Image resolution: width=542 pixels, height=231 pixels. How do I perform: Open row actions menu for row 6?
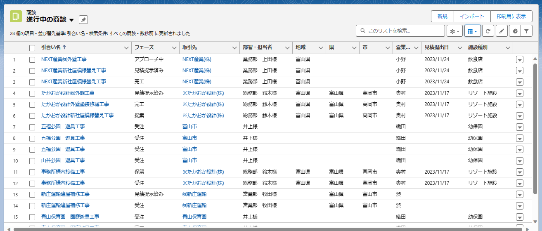pyautogui.click(x=520, y=115)
